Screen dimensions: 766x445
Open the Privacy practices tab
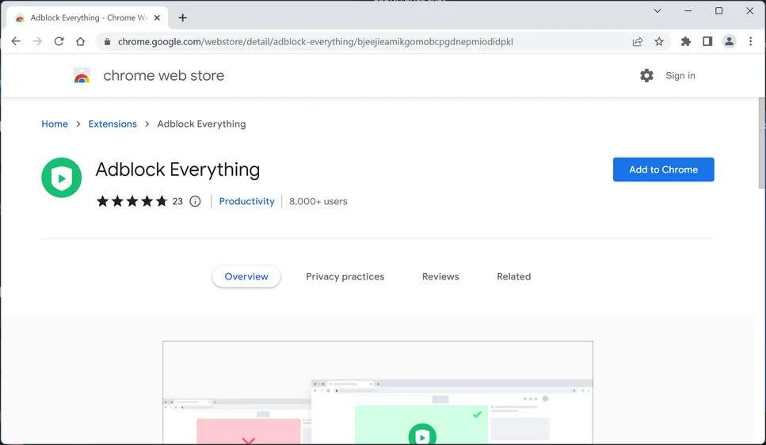pos(345,276)
